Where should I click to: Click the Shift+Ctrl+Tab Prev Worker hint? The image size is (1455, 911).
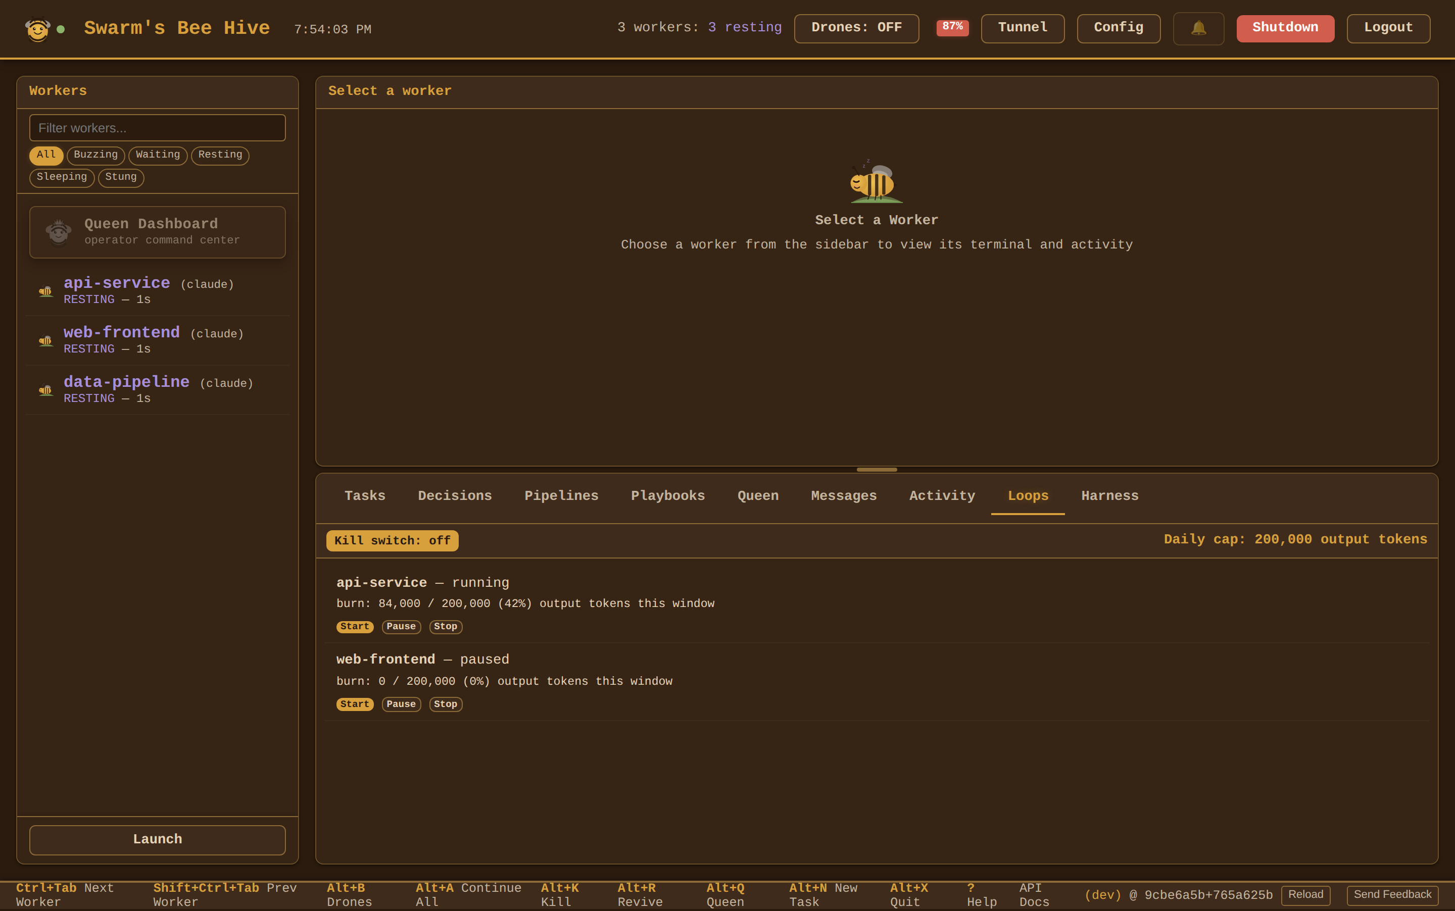225,895
